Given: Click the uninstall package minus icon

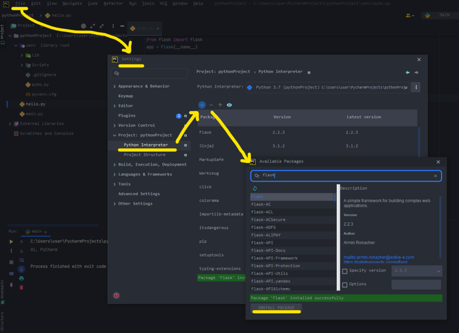Looking at the screenshot, I should click(x=211, y=105).
